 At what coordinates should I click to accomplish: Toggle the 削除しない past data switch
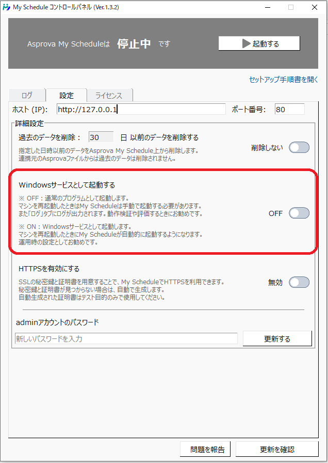(x=299, y=147)
